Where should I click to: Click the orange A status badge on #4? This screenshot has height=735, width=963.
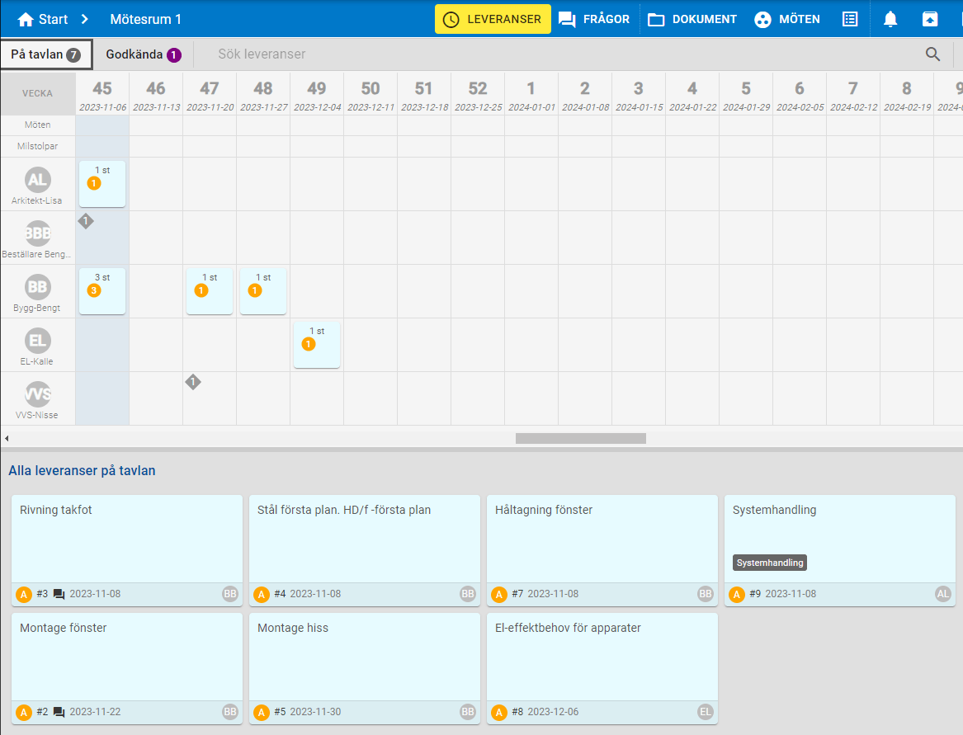262,595
